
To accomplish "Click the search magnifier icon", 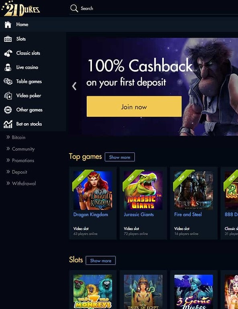I will point(74,8).
